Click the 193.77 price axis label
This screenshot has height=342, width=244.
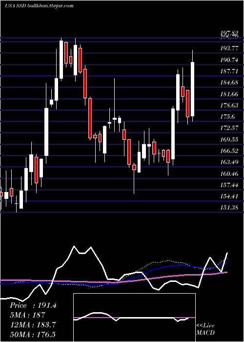(229, 48)
